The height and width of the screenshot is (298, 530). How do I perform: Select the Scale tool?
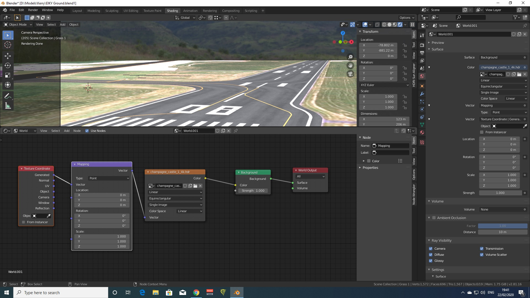pos(8,75)
